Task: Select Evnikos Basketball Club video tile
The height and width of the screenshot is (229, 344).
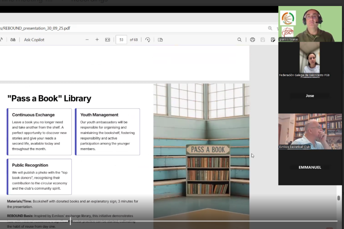Action: (310, 131)
